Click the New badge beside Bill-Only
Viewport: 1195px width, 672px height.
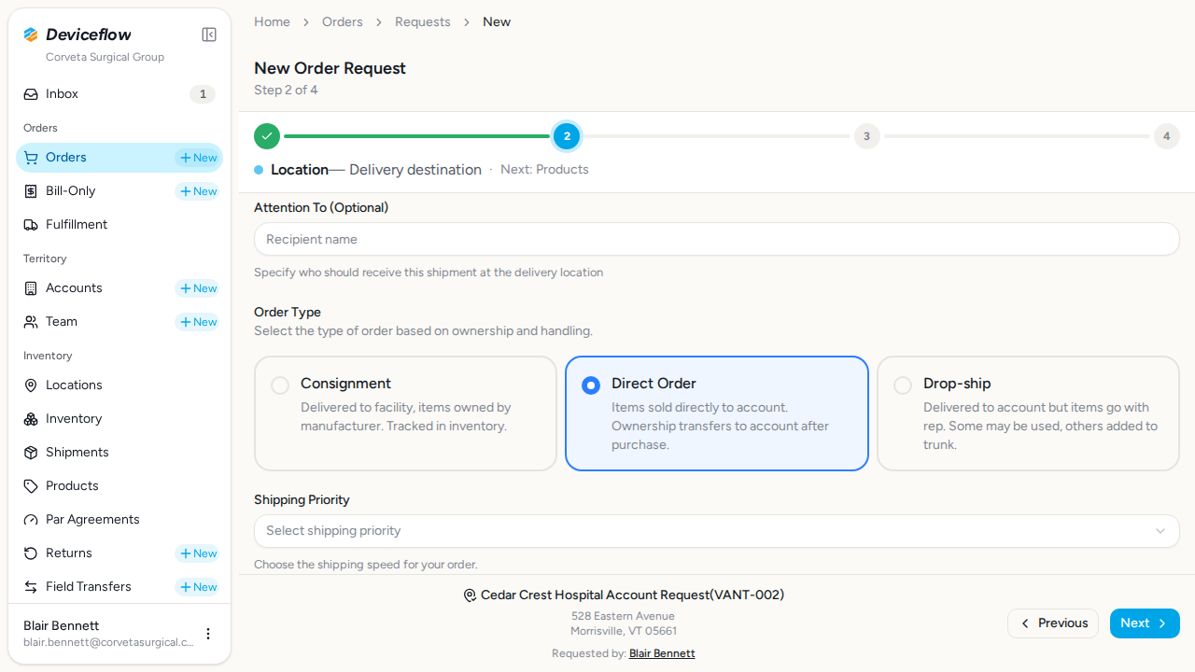(197, 191)
